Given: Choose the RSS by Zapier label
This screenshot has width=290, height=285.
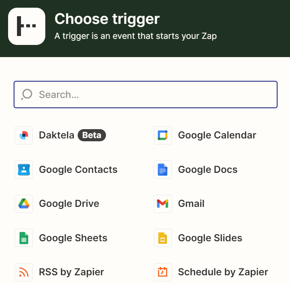Looking at the screenshot, I should [x=71, y=272].
